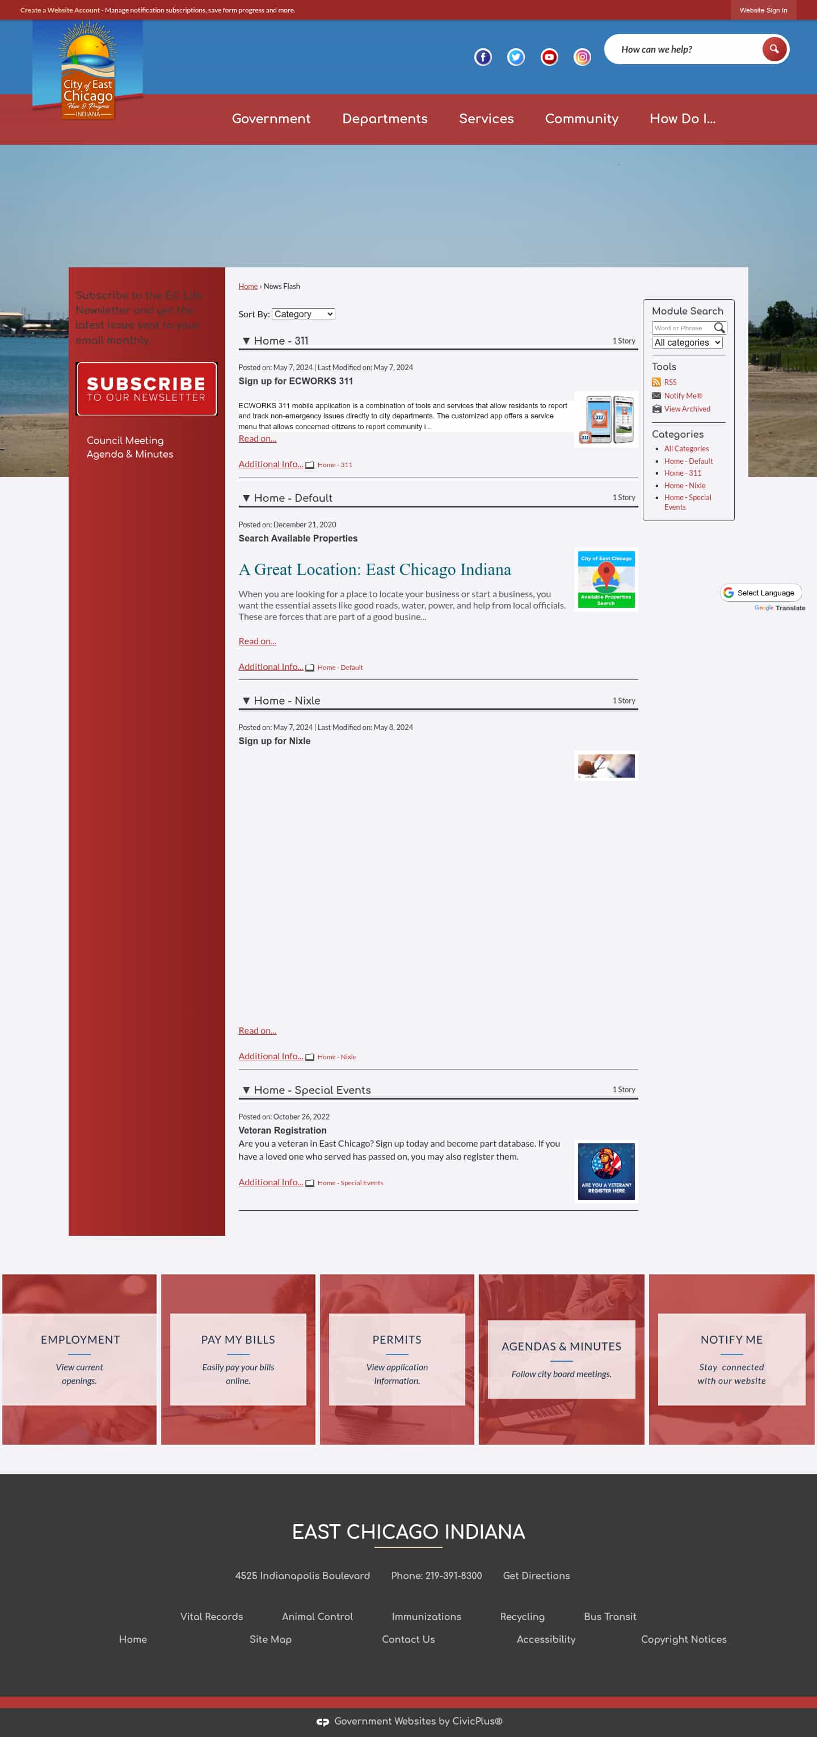Click the City of East Chicago logo
This screenshot has height=1737, width=817.
pyautogui.click(x=87, y=71)
